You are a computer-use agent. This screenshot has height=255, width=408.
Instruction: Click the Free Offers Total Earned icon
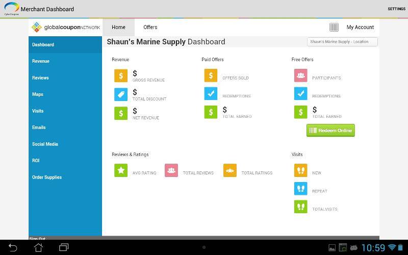tap(301, 112)
